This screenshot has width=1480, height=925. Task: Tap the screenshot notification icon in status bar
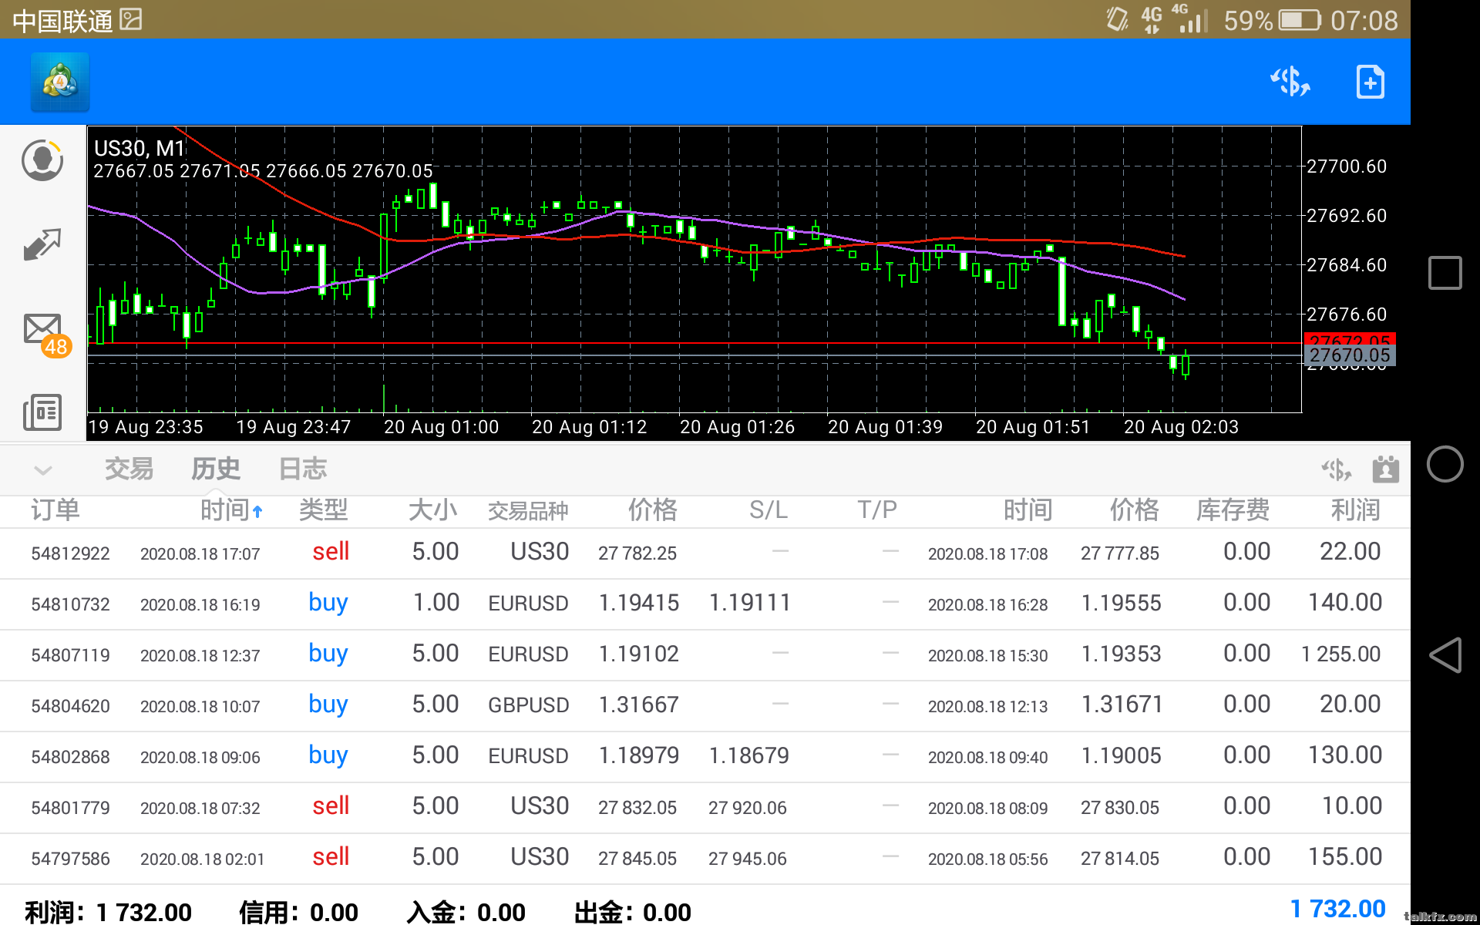point(131,19)
